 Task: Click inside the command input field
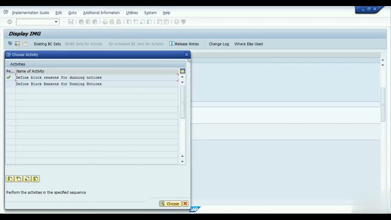click(35, 22)
